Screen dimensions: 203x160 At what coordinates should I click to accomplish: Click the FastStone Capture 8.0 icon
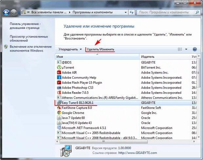tap(59, 108)
